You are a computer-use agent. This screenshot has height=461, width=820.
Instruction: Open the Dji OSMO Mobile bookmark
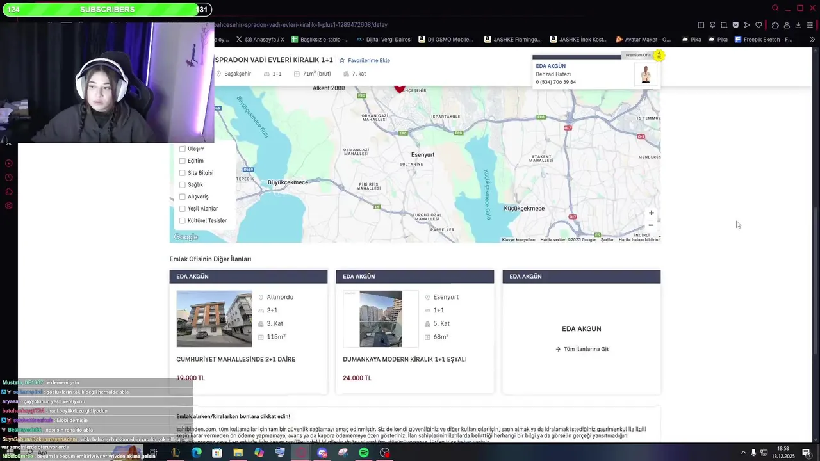(446, 40)
